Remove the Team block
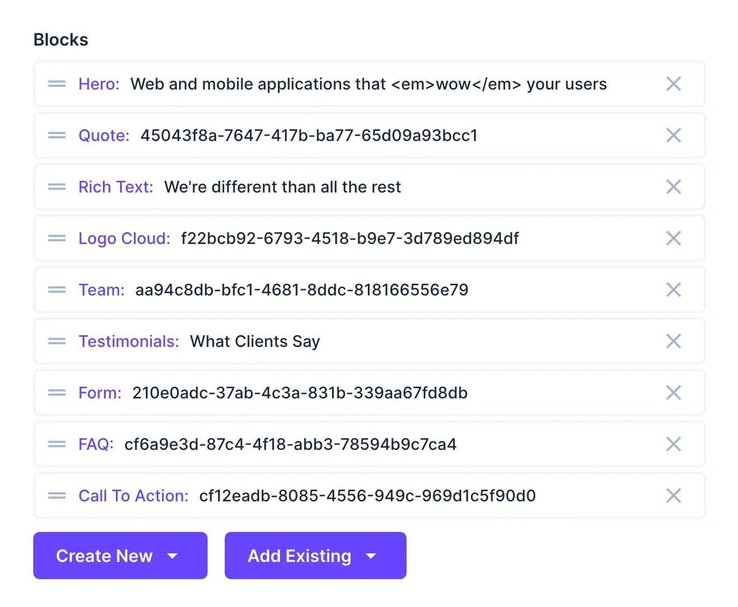This screenshot has height=607, width=738. (674, 290)
